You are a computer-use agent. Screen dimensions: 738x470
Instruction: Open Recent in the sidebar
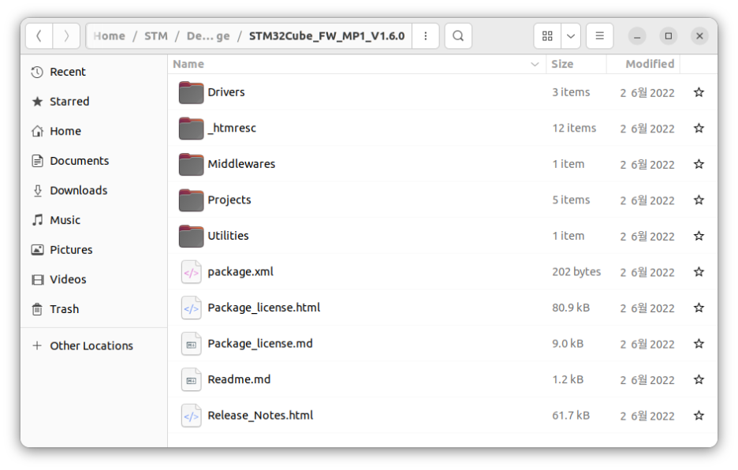click(94, 72)
